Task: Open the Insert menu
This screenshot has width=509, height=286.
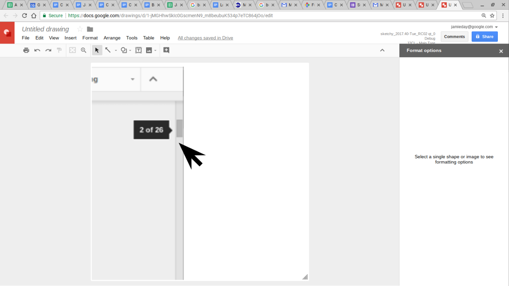Action: pos(70,38)
